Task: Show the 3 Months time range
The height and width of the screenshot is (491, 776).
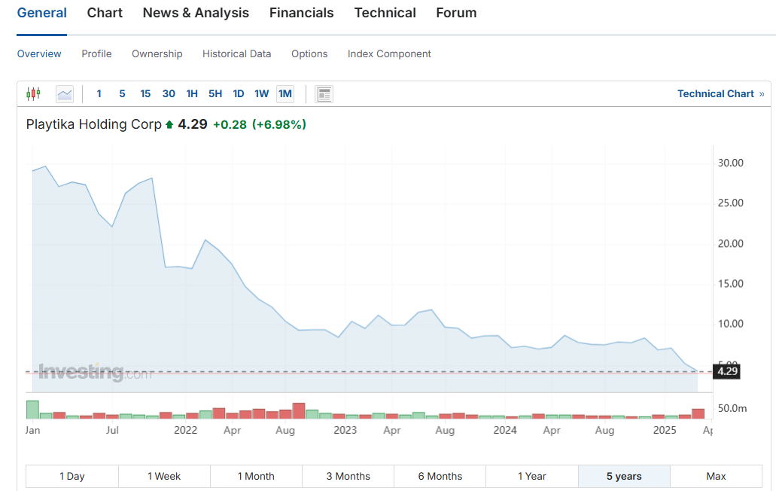Action: pos(348,476)
